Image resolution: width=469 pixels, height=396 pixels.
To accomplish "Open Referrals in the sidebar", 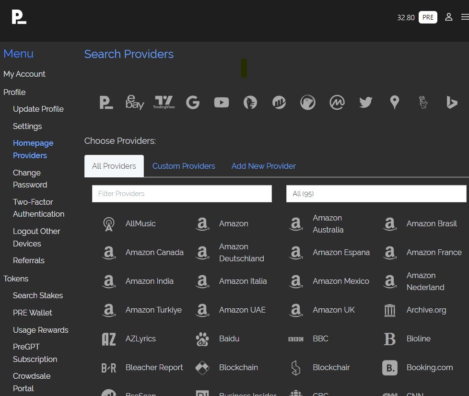I will point(29,260).
